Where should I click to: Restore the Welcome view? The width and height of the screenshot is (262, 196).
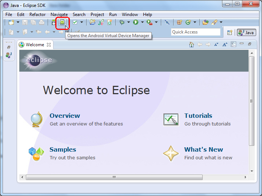click(x=250, y=44)
